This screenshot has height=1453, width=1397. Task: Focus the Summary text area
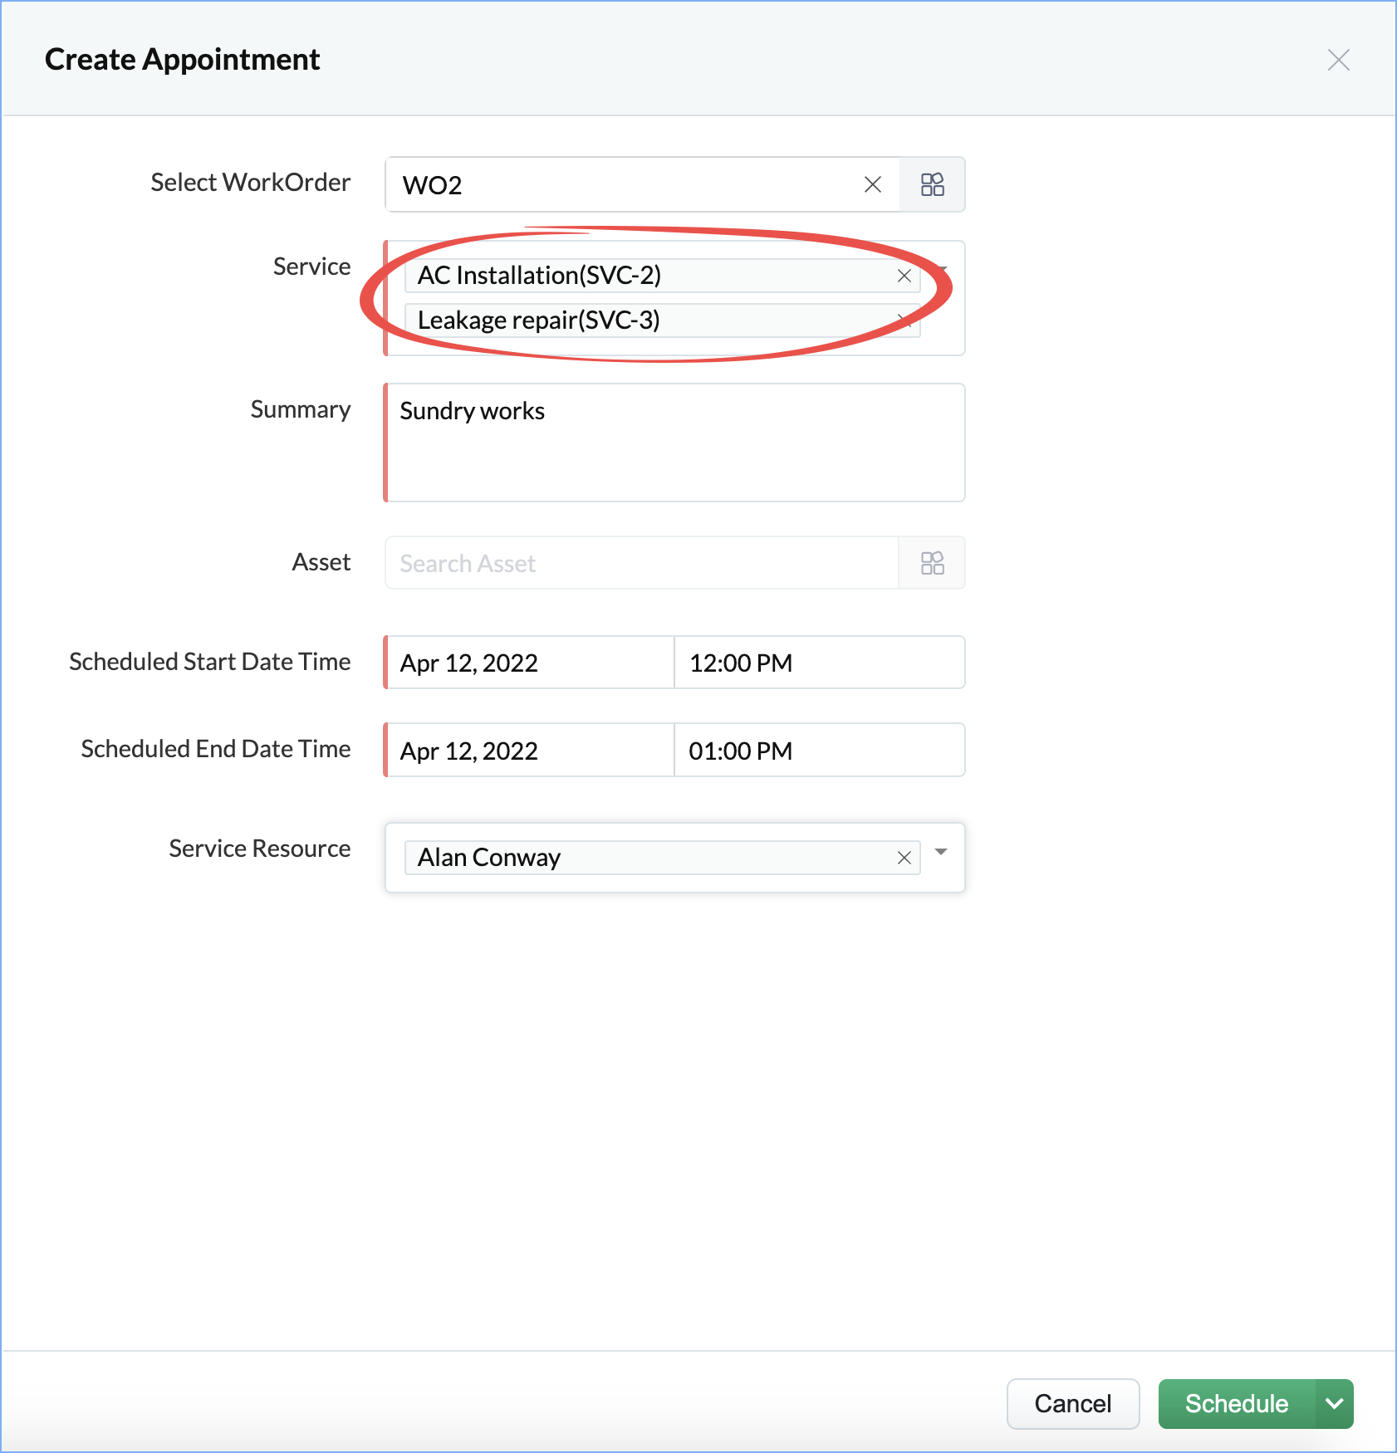(x=674, y=443)
